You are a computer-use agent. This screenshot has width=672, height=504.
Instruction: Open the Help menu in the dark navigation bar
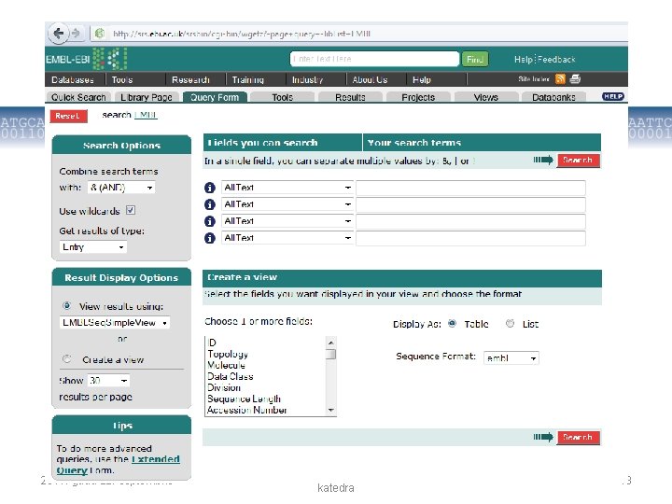pos(422,79)
